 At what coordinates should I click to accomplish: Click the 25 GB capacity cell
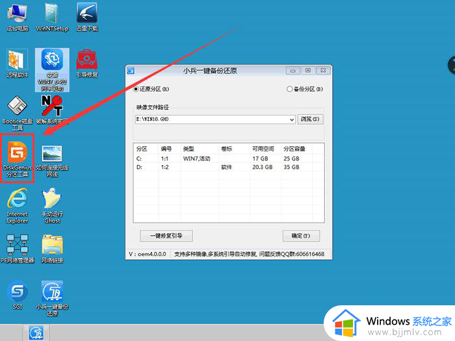coord(291,158)
